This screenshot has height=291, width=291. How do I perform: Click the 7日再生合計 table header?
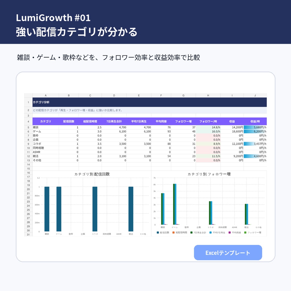(x=114, y=121)
